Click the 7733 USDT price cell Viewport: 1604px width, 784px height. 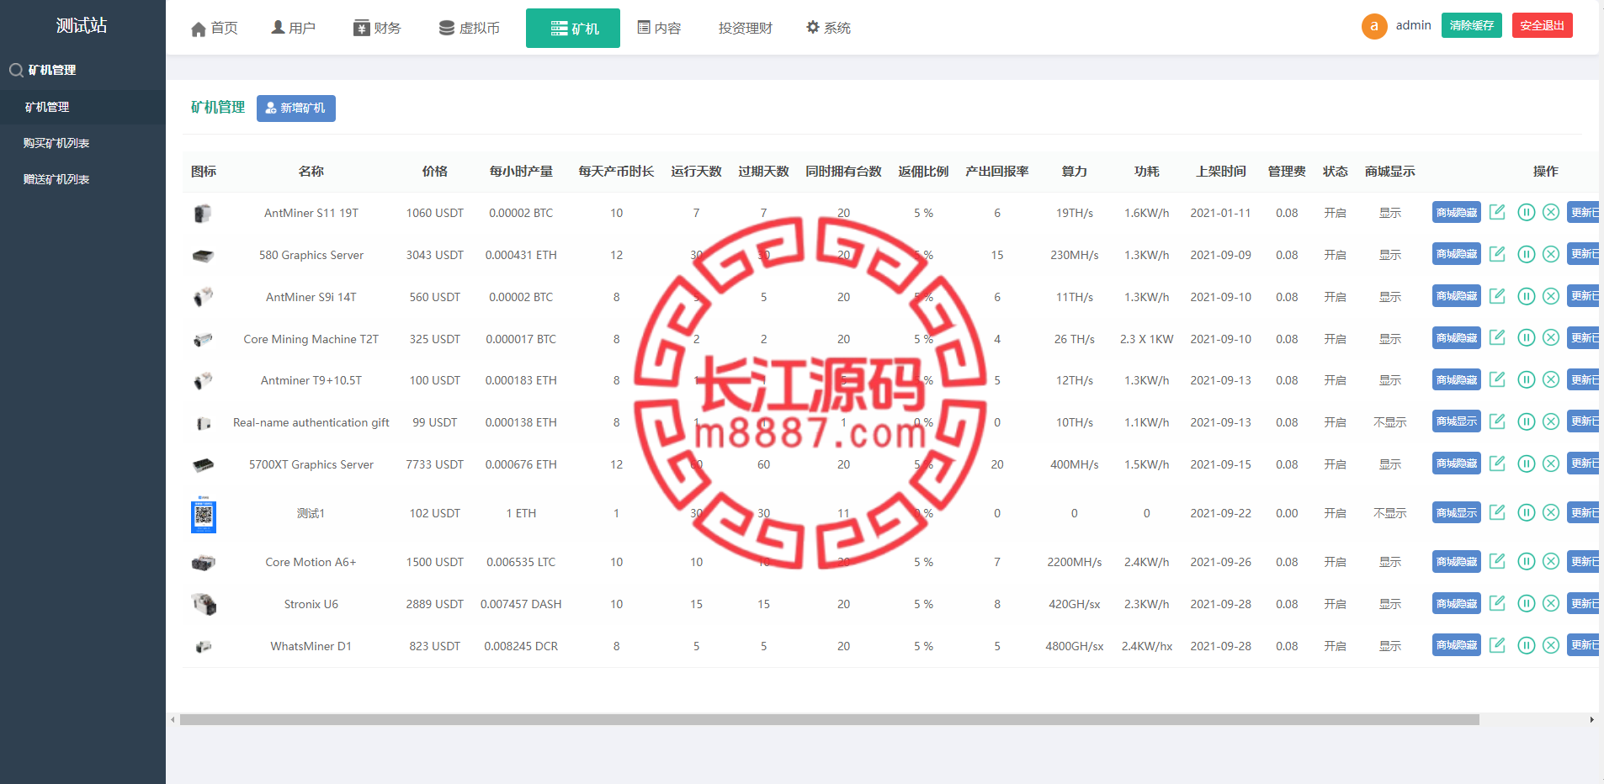435,464
